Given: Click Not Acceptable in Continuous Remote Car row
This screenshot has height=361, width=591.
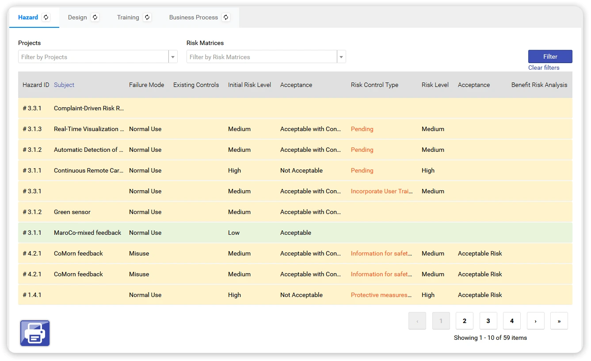Looking at the screenshot, I should 301,170.
